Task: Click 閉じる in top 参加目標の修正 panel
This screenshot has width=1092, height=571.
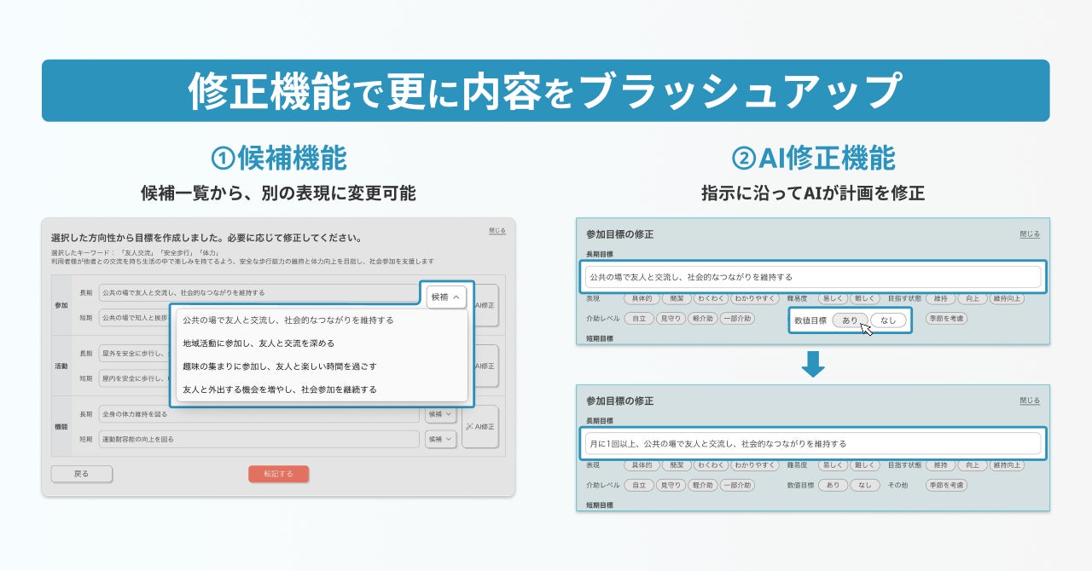Action: click(1030, 234)
